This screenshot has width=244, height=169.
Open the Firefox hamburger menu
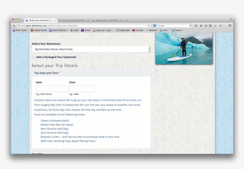coord(230,26)
